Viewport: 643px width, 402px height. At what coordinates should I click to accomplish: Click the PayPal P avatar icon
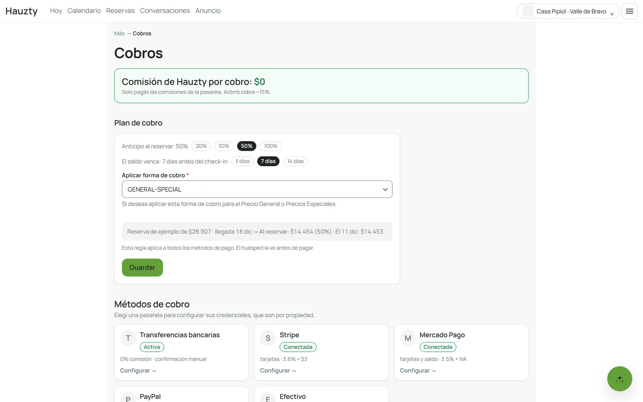pos(128,397)
